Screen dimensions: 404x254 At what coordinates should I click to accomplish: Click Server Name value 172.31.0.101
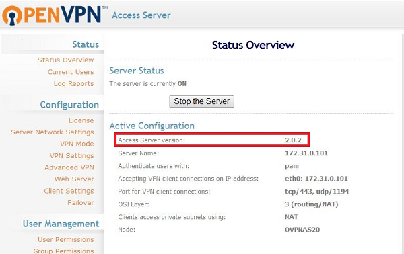(x=306, y=153)
